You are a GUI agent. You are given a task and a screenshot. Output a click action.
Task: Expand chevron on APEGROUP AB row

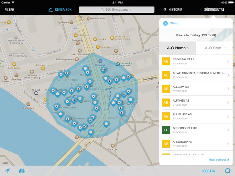coord(228,144)
